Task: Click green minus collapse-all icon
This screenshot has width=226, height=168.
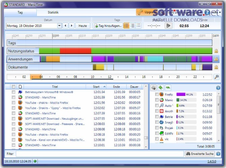Action: click(x=168, y=88)
